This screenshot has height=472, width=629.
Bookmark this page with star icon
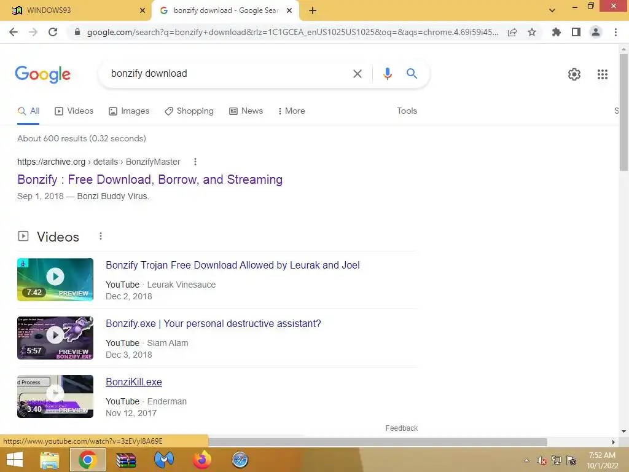pos(532,32)
